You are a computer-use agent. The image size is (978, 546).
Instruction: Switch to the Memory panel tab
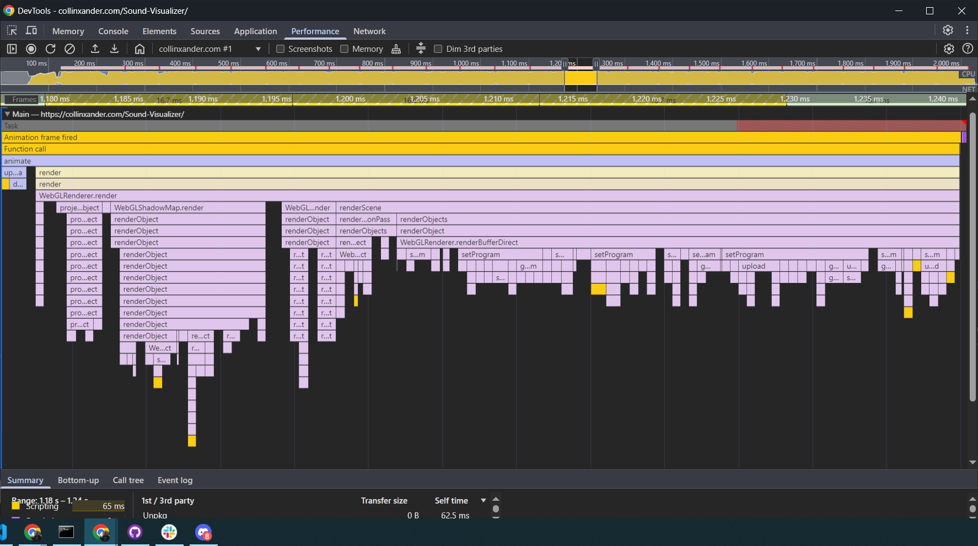(68, 31)
